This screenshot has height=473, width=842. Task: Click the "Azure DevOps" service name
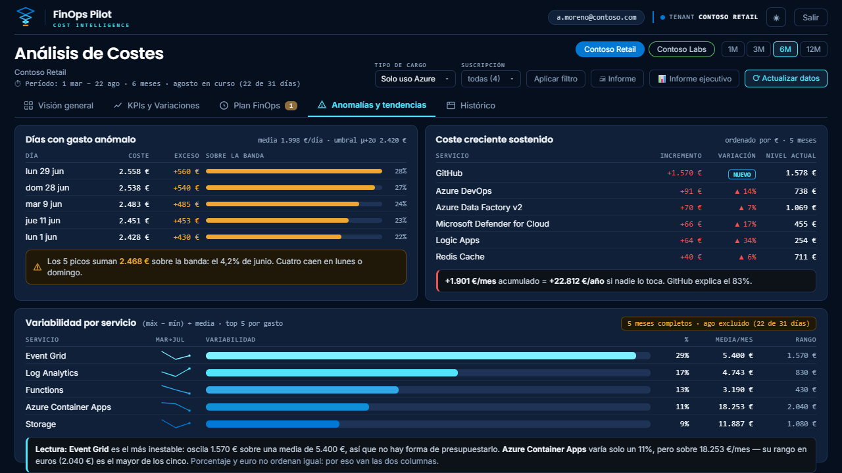(464, 191)
